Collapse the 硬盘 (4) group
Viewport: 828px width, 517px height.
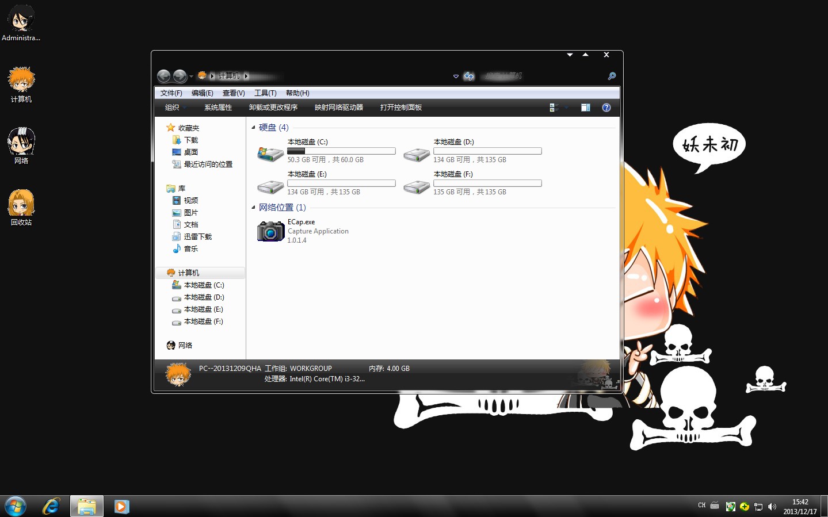pyautogui.click(x=253, y=128)
